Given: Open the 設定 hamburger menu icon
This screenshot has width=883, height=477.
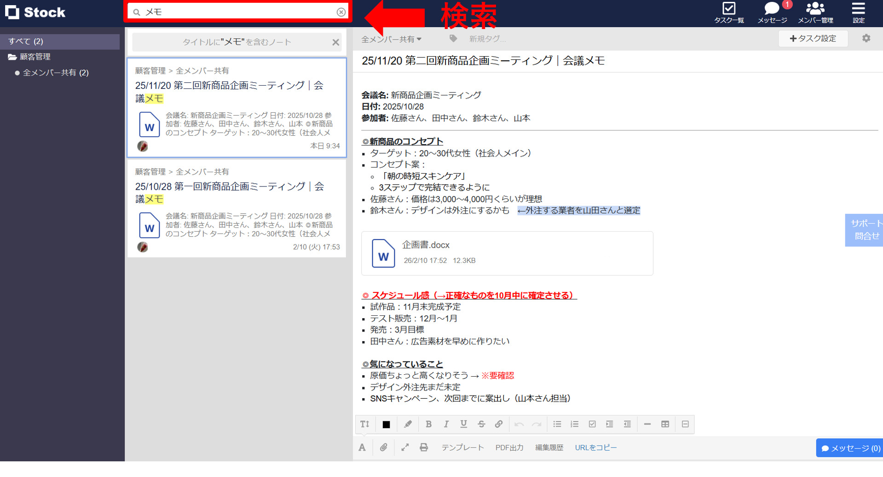Looking at the screenshot, I should pos(859,12).
